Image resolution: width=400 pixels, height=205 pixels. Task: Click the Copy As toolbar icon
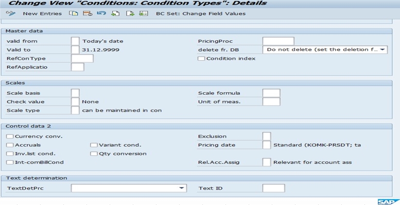tap(74, 13)
